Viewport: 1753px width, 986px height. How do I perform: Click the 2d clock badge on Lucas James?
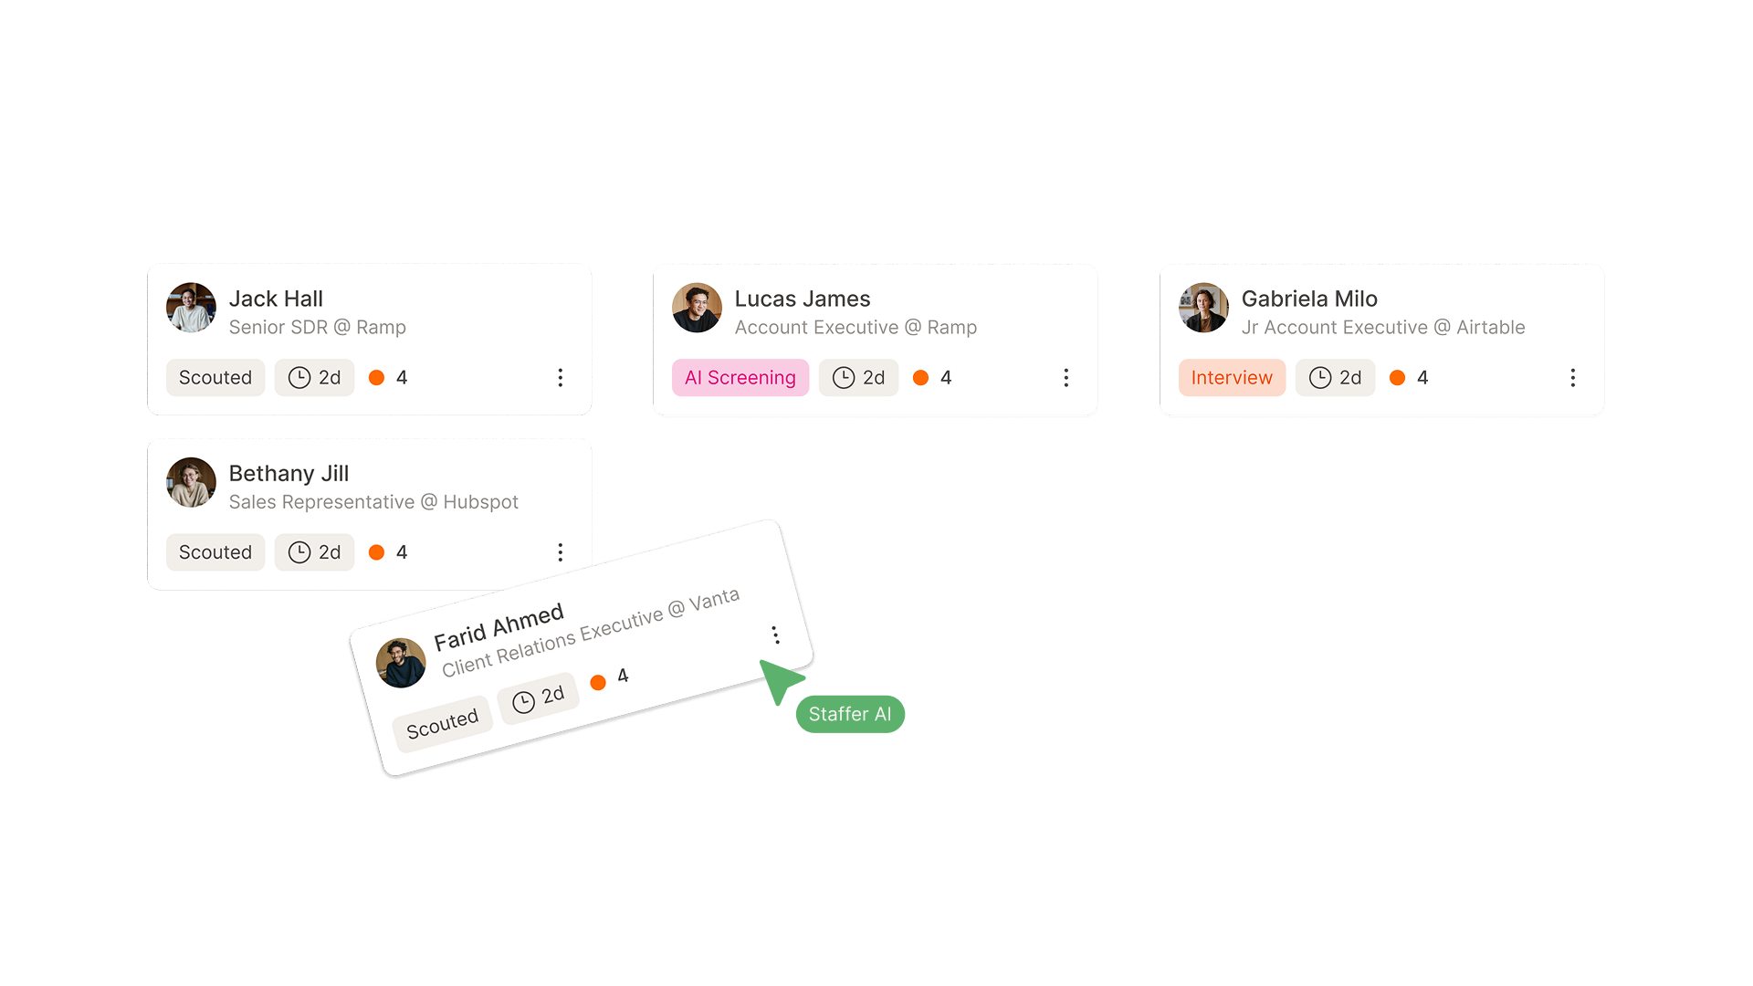[x=858, y=378]
